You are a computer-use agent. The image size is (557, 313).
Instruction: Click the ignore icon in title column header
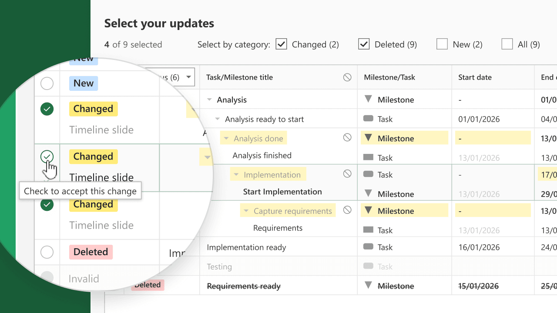tap(347, 77)
